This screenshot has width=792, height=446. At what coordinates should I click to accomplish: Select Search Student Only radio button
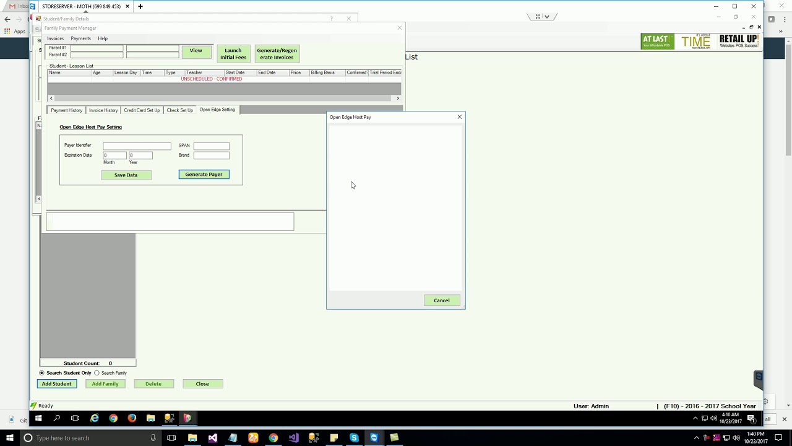[x=42, y=373]
